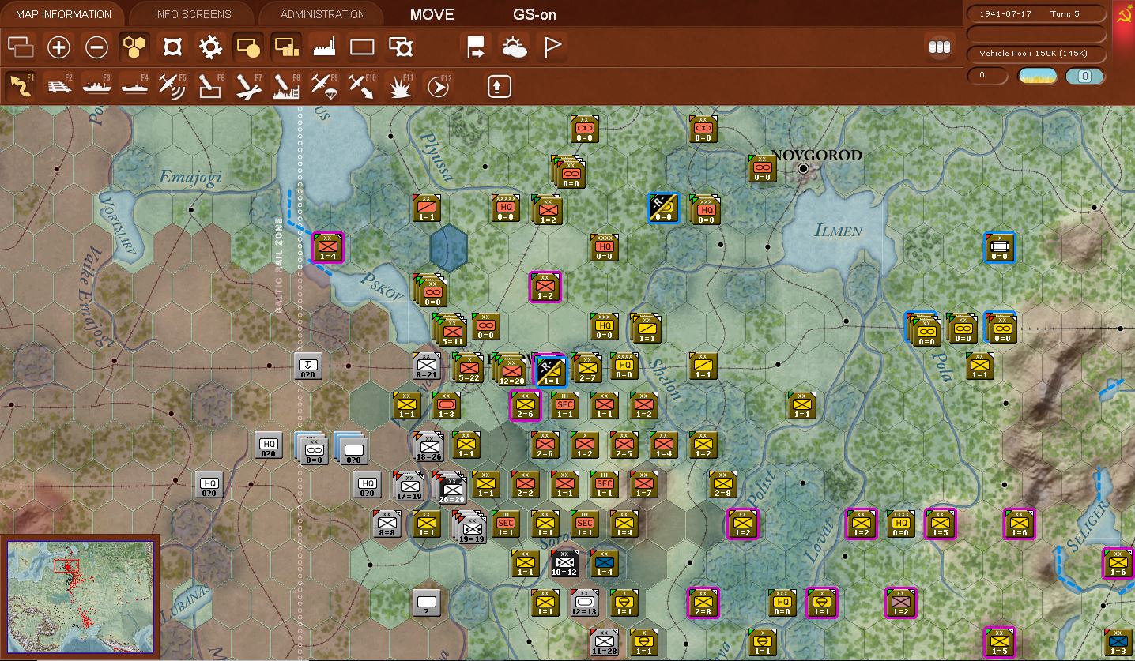Click the blue pill showing 0

click(1084, 76)
